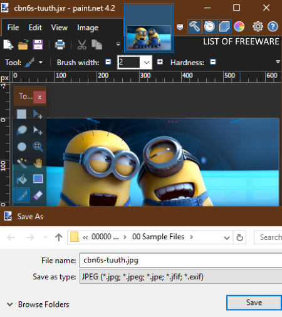Pick the Eraser tool
282x317 pixels.
point(38,195)
